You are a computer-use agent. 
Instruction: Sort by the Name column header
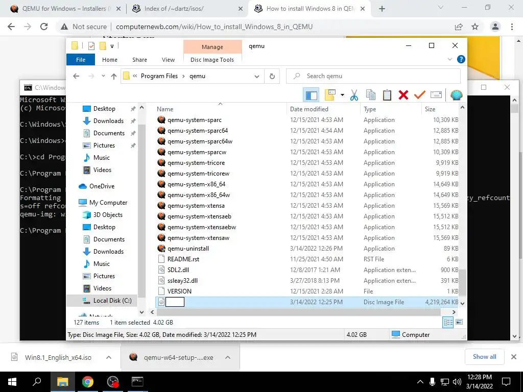click(x=165, y=109)
